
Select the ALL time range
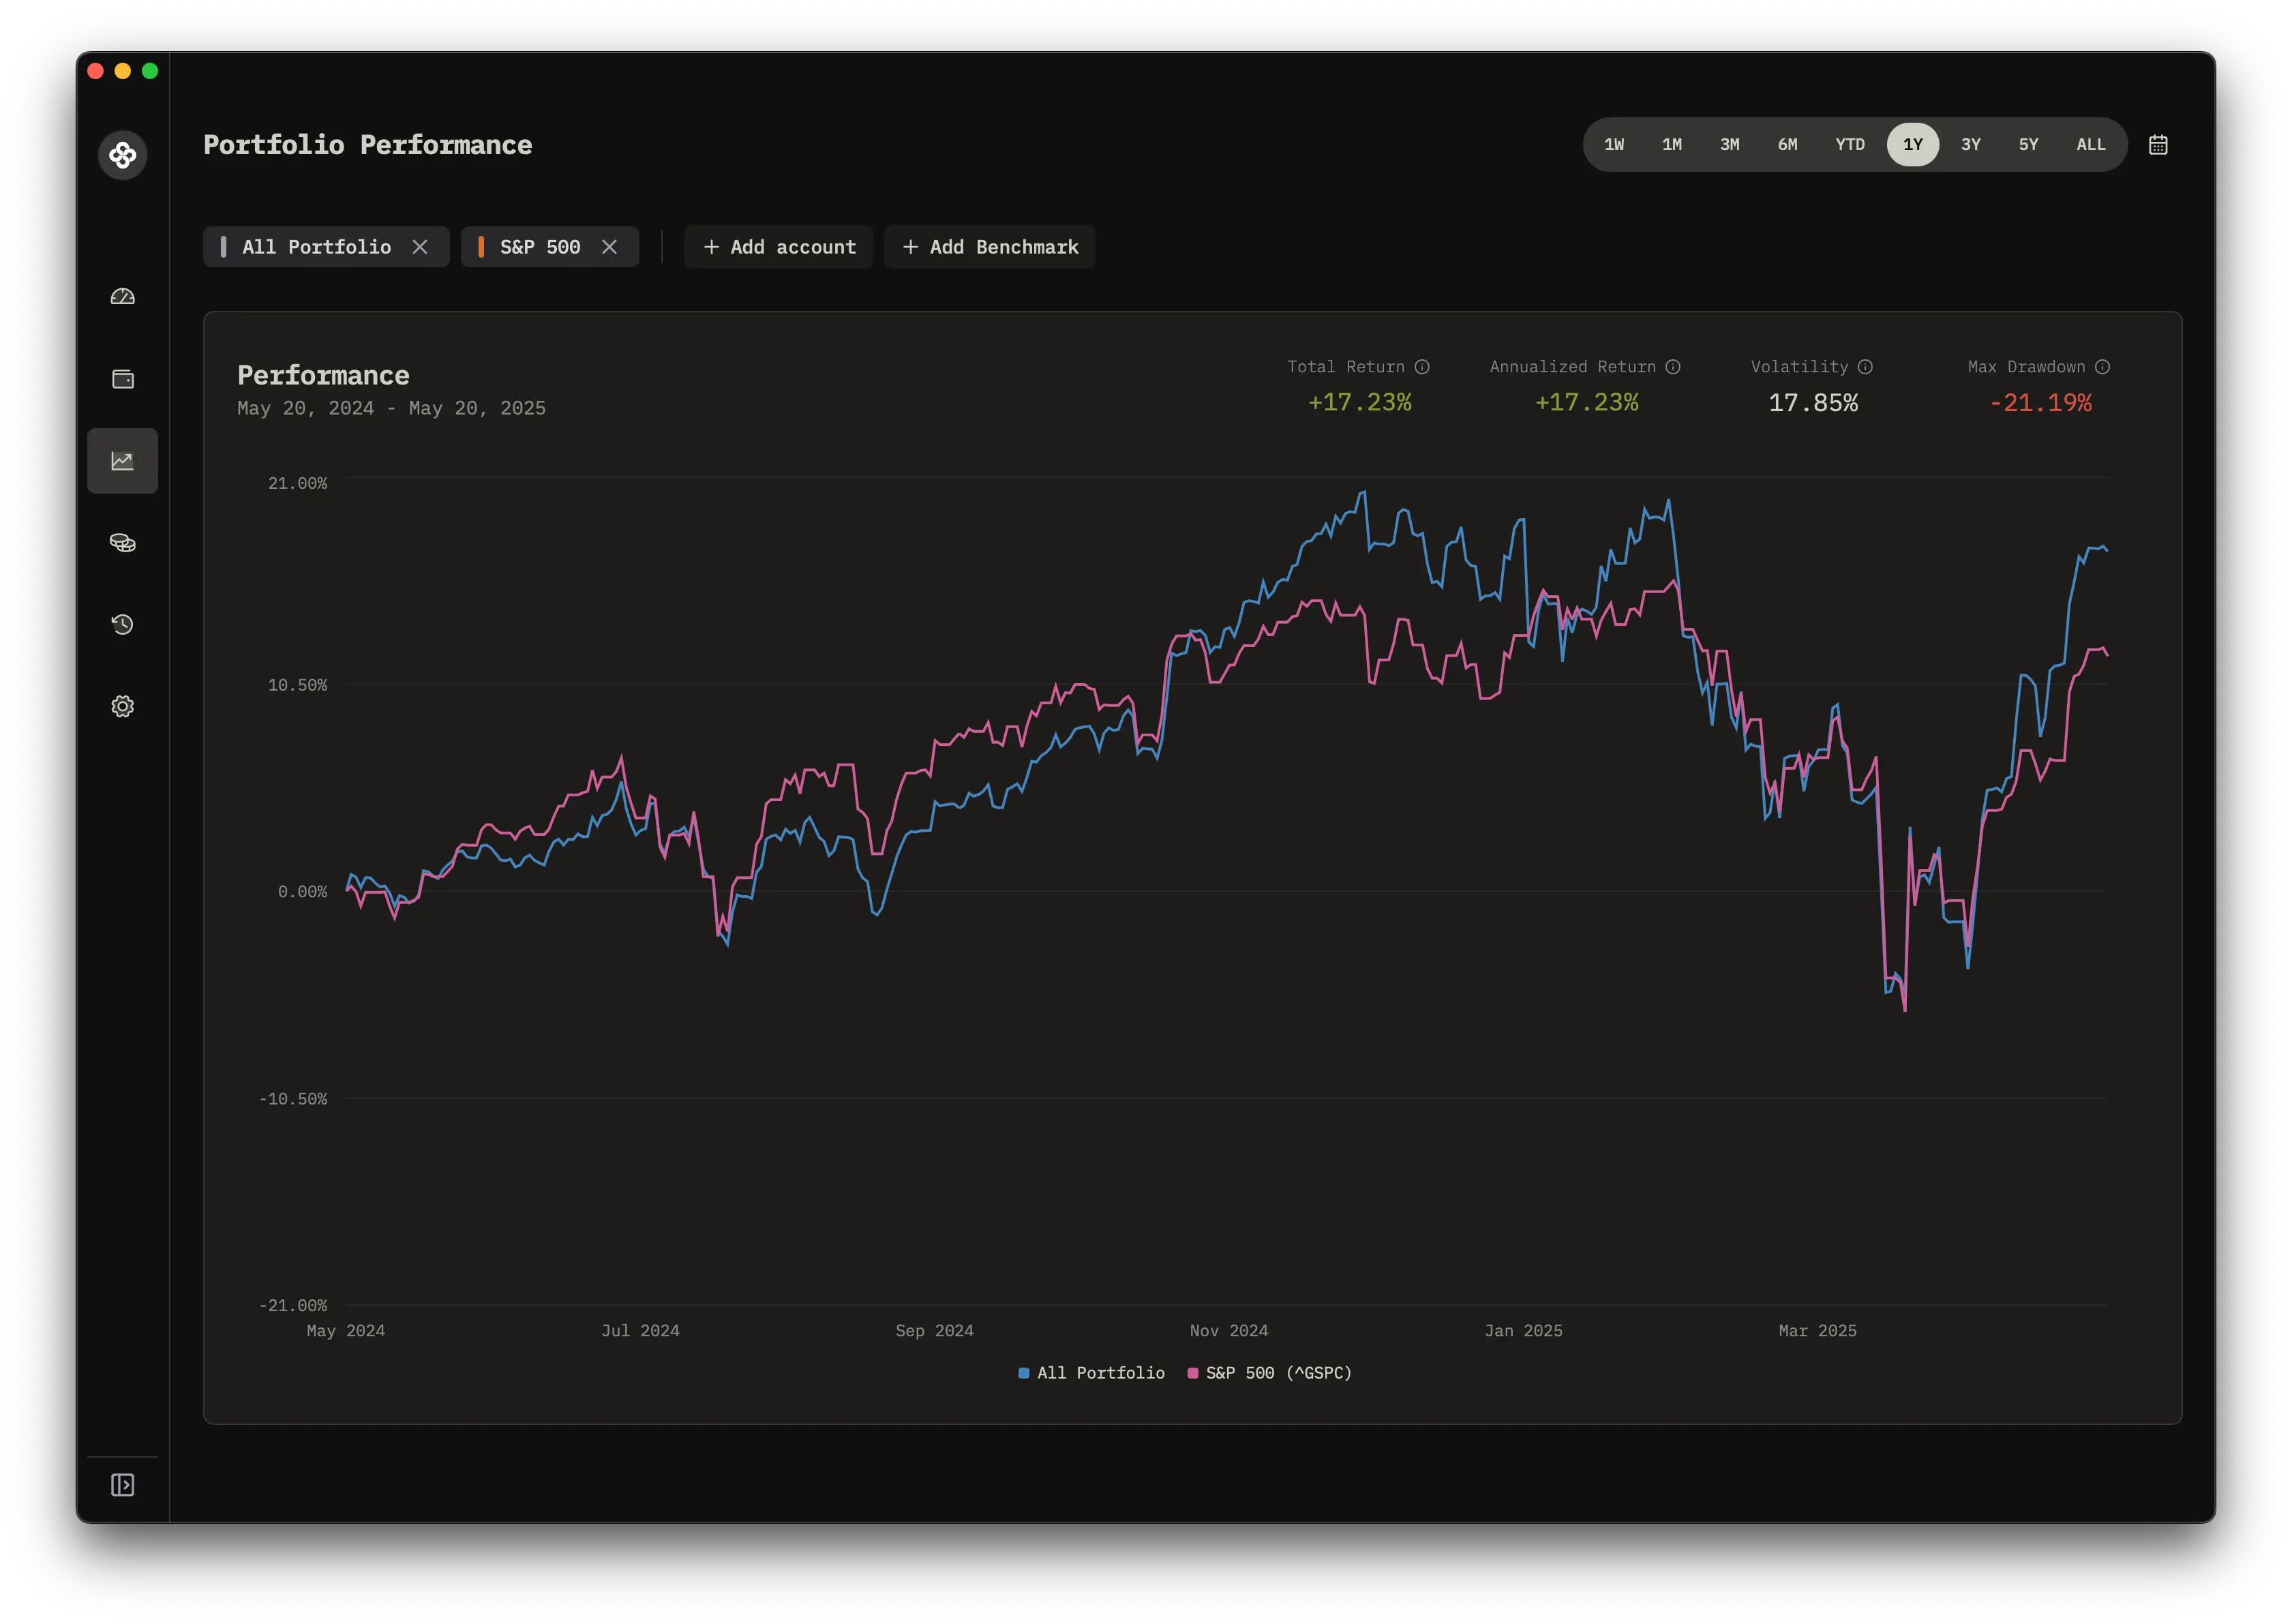click(x=2091, y=145)
